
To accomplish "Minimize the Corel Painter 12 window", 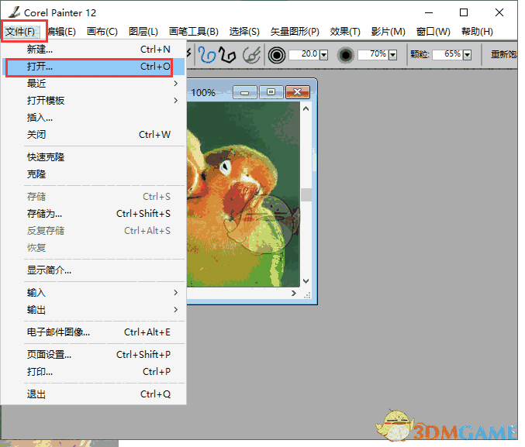I will [x=429, y=12].
